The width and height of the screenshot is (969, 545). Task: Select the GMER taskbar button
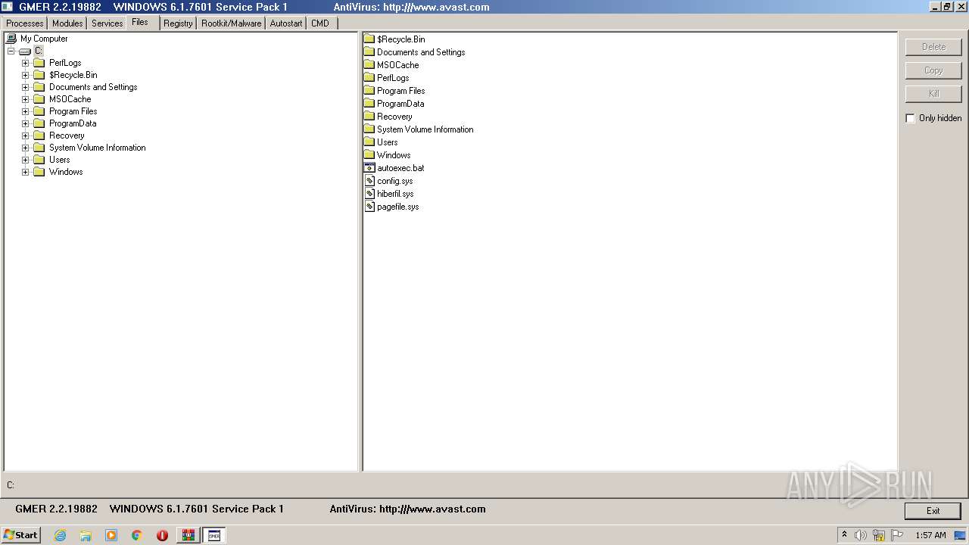click(213, 535)
